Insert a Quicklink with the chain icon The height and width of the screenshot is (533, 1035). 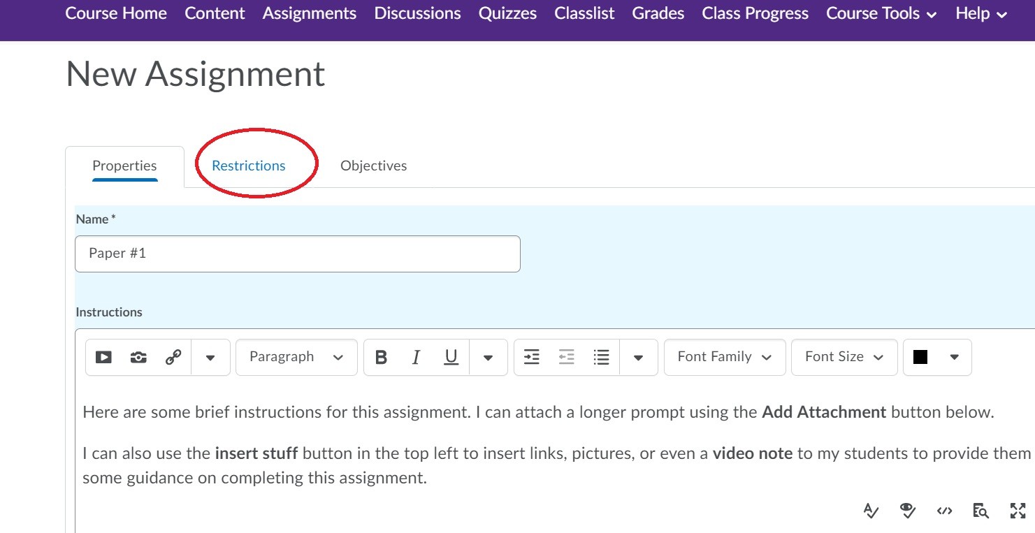173,357
